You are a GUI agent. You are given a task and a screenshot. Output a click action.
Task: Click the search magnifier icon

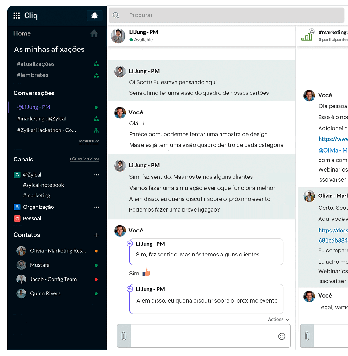point(116,15)
